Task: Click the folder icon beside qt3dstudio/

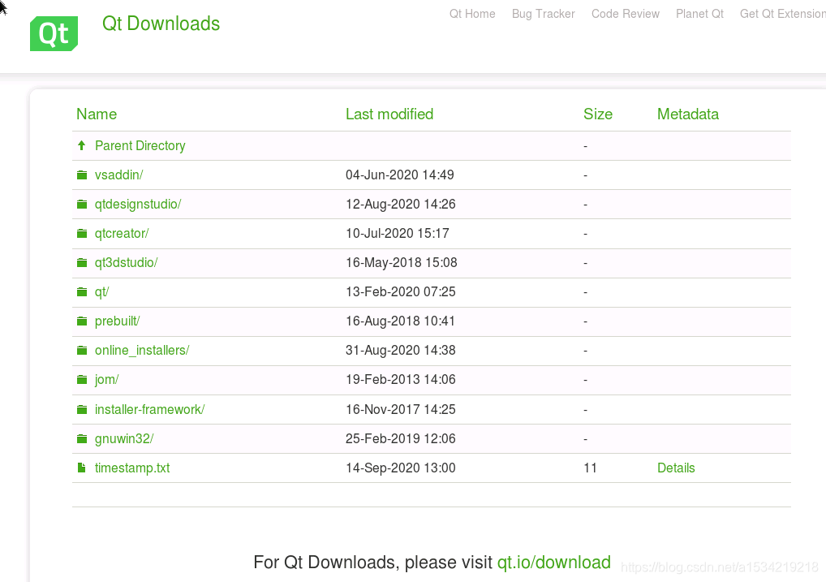Action: tap(82, 262)
